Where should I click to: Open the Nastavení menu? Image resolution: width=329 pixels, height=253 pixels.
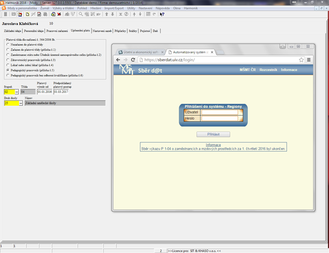(146, 8)
